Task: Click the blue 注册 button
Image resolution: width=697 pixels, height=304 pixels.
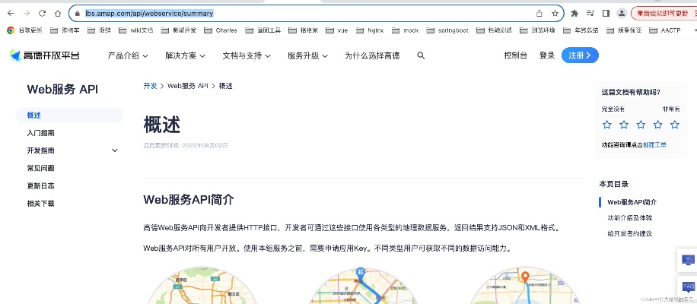Action: tap(580, 55)
